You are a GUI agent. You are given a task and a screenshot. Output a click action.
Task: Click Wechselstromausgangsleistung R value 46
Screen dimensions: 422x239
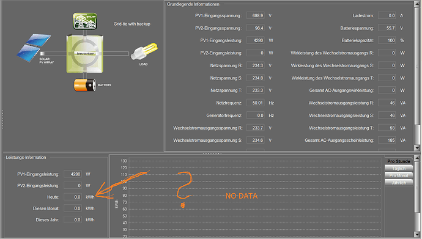(x=387, y=103)
